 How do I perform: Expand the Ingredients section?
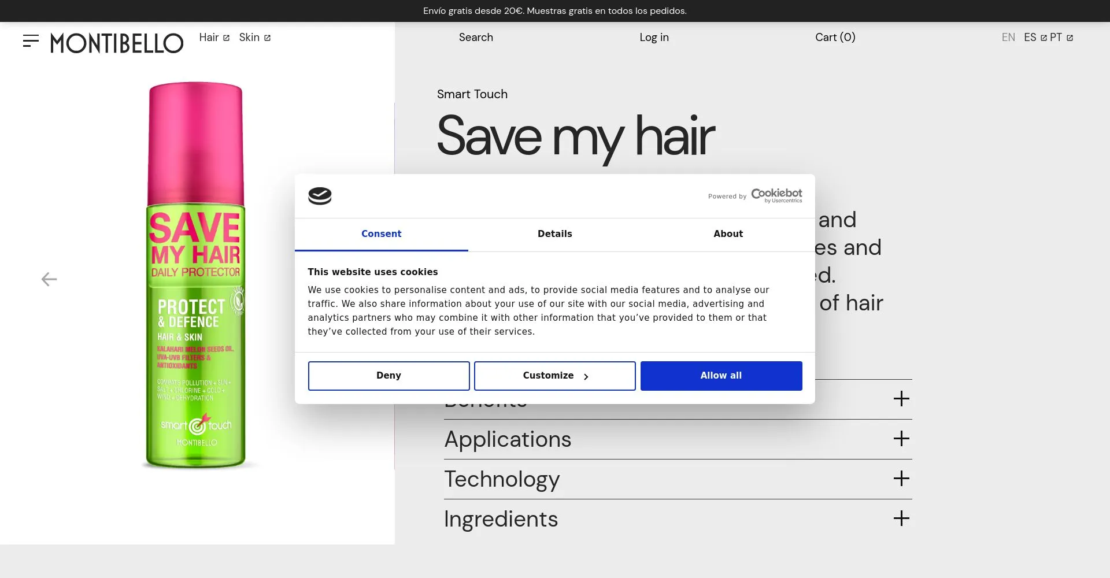click(678, 519)
